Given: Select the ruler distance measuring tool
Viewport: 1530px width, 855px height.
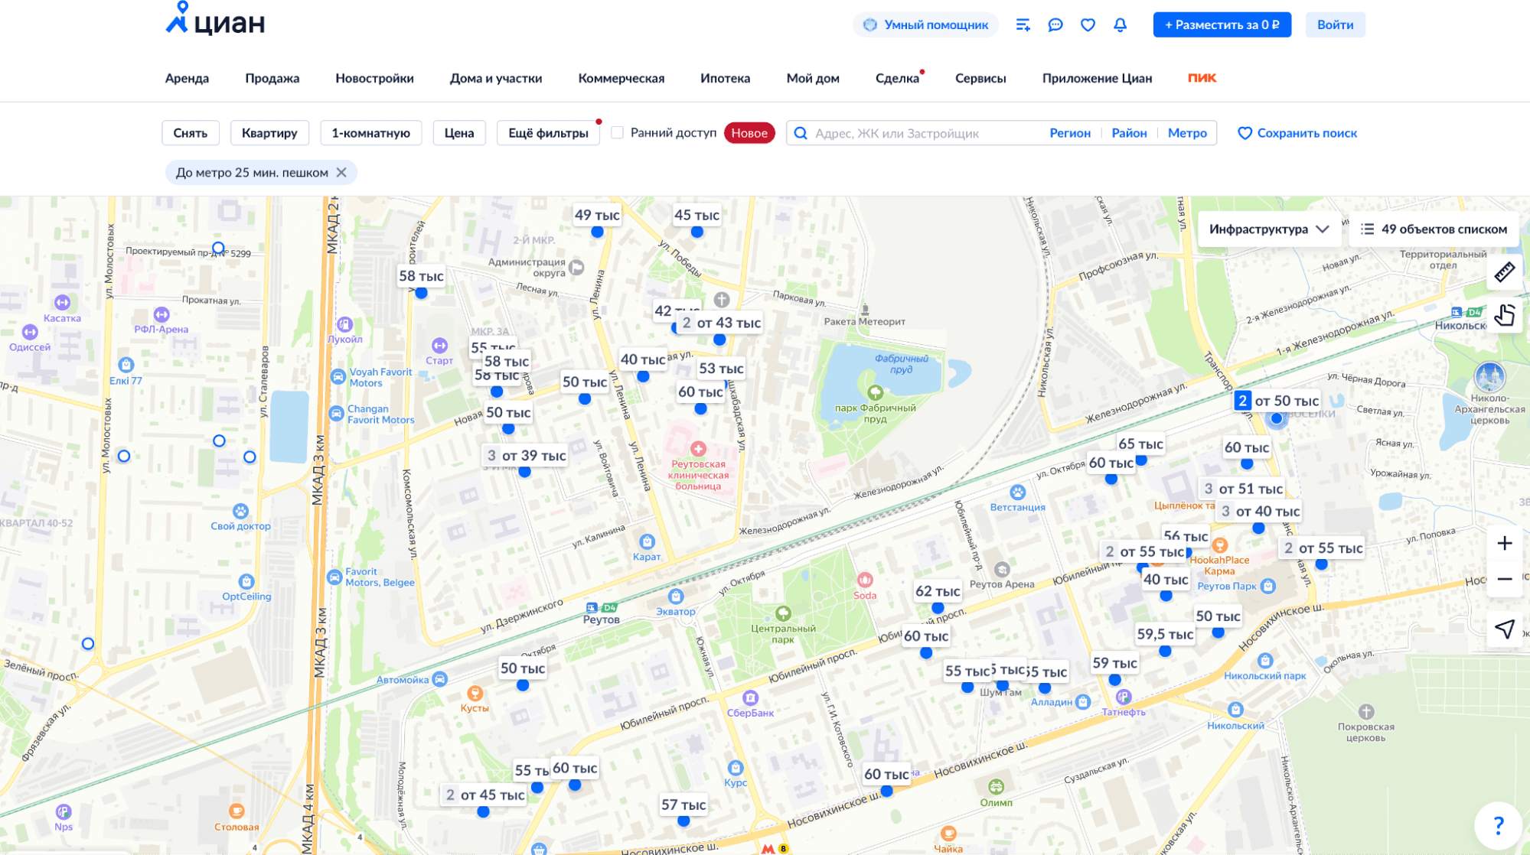Looking at the screenshot, I should tap(1504, 271).
